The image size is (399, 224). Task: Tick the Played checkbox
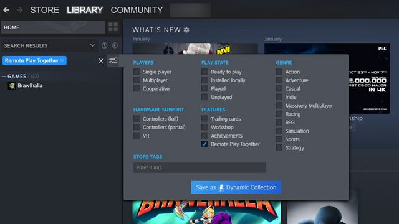(x=204, y=88)
